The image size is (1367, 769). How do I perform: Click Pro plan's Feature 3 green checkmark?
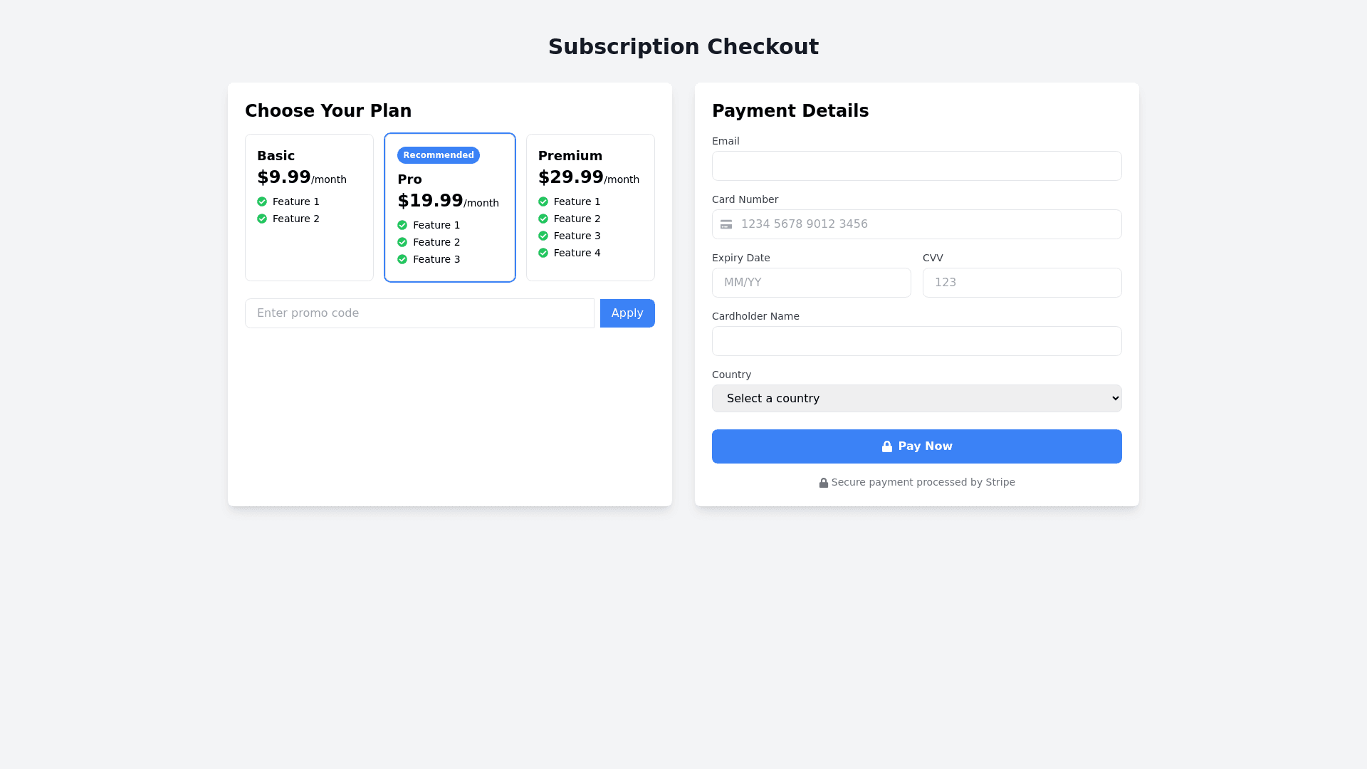[402, 259]
